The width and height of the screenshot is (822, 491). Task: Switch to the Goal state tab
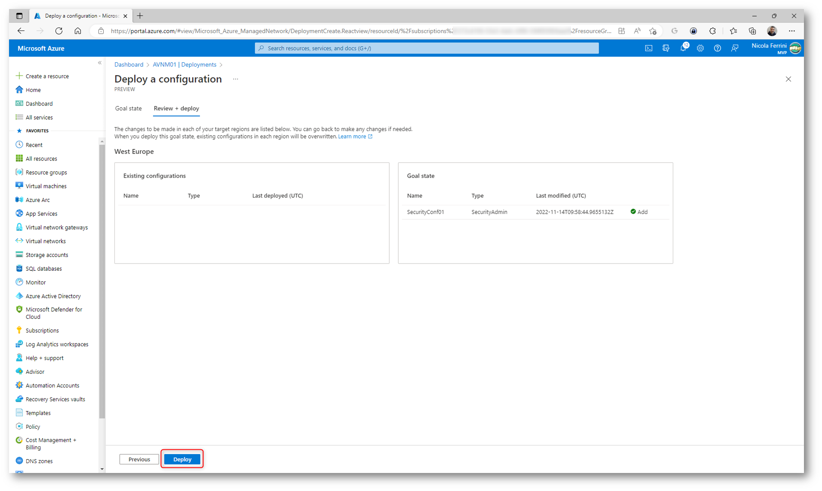click(x=128, y=109)
